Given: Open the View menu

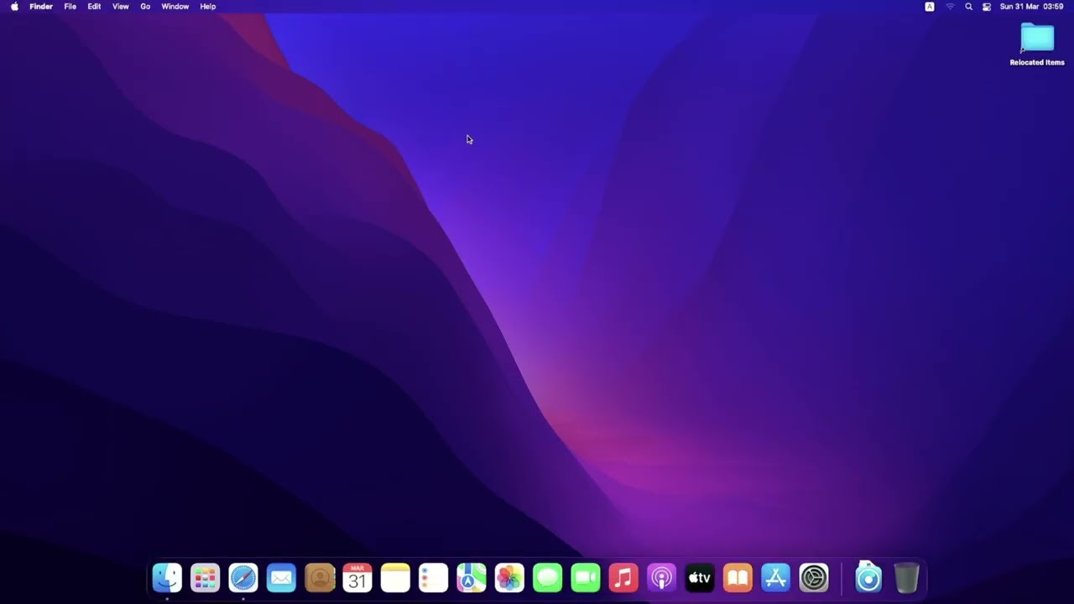Looking at the screenshot, I should point(121,7).
